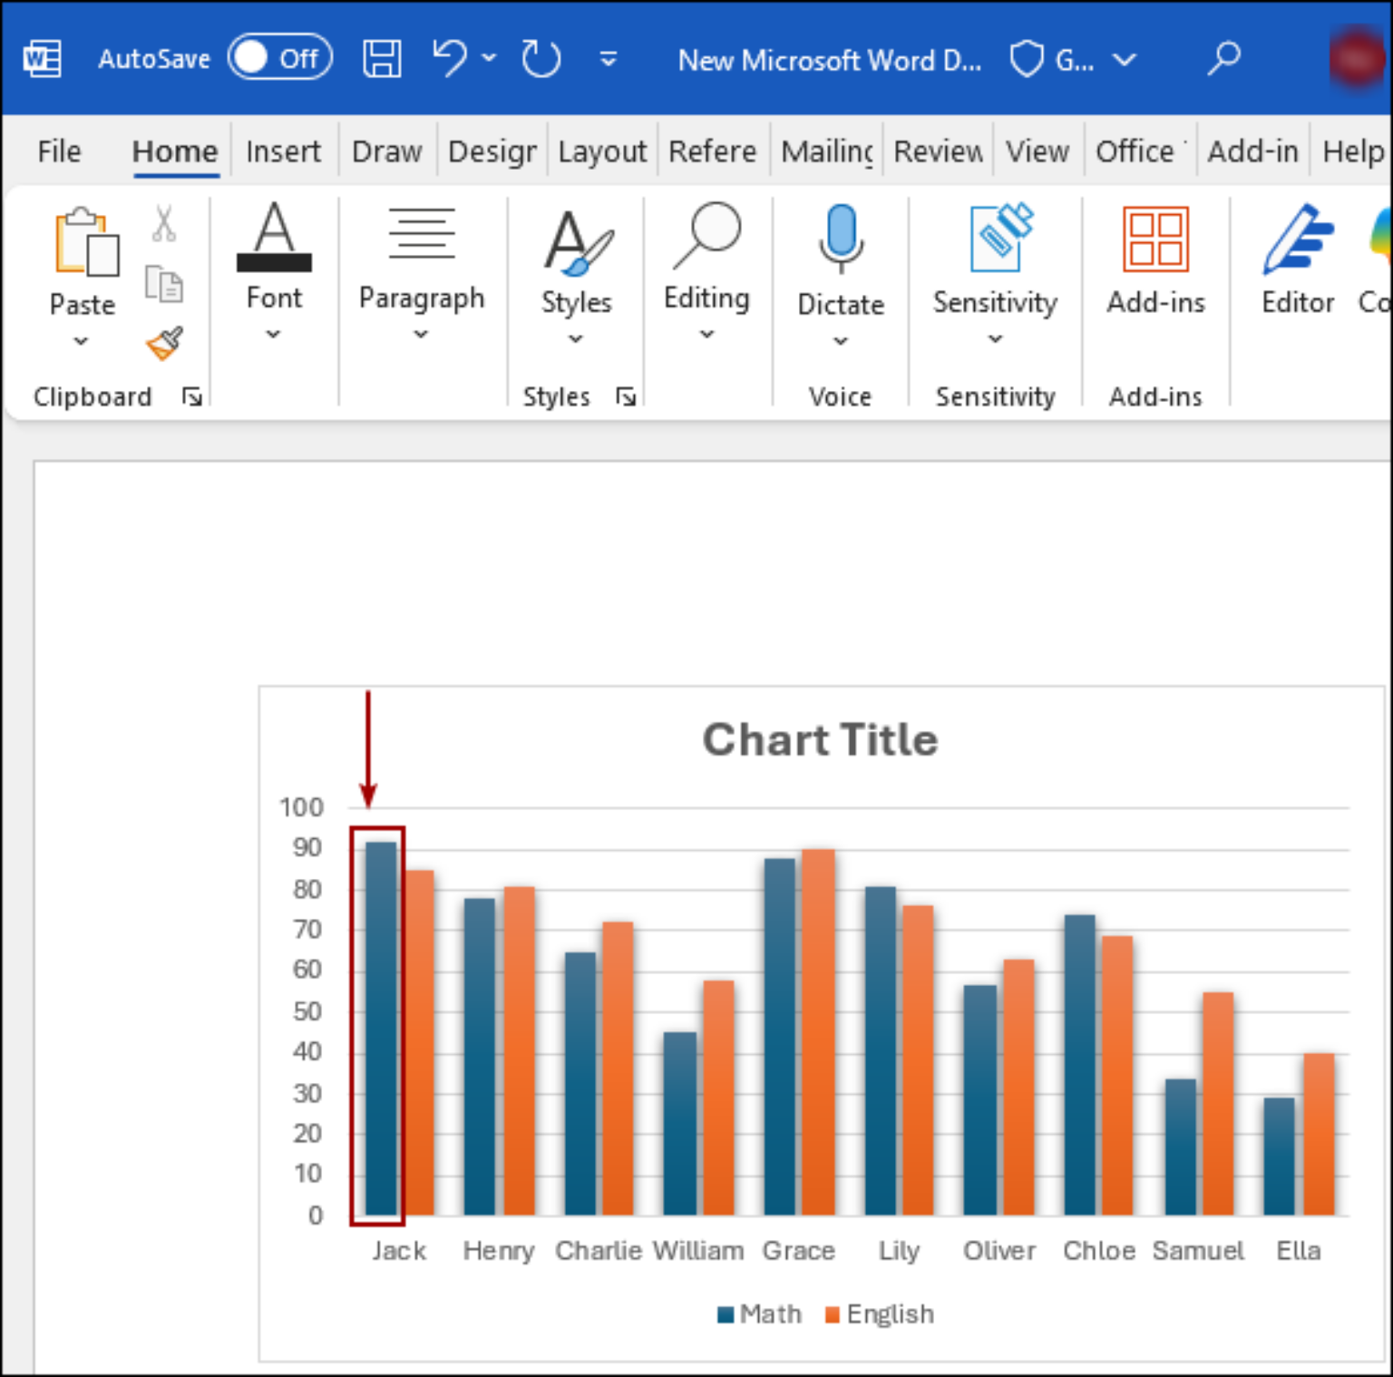Open the Customize Quick Access Toolbar dropdown
The image size is (1393, 1377).
pyautogui.click(x=609, y=60)
